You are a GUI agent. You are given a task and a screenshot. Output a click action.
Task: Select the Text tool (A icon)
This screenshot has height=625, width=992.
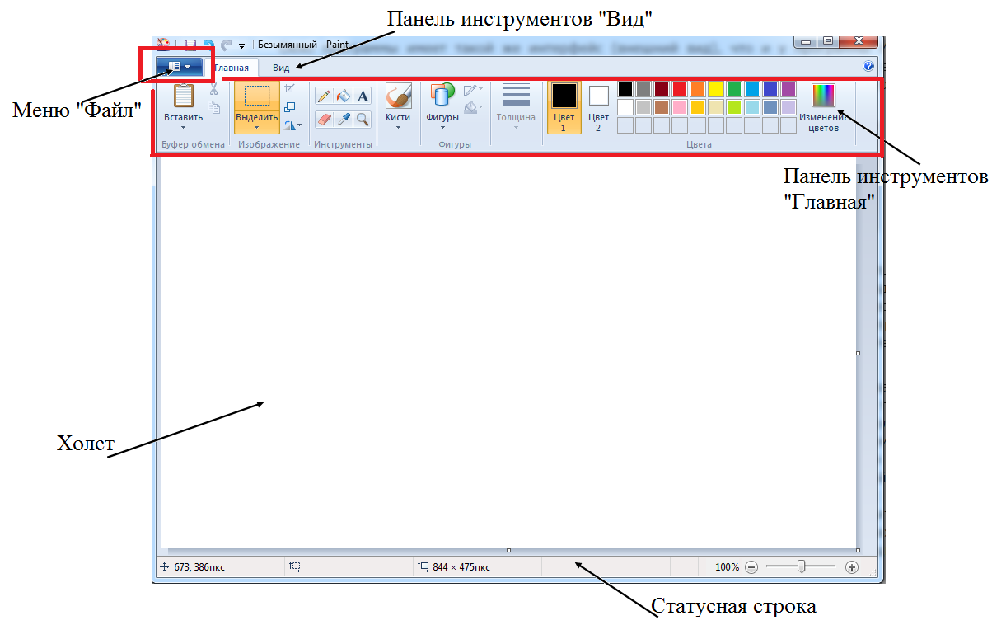click(363, 96)
